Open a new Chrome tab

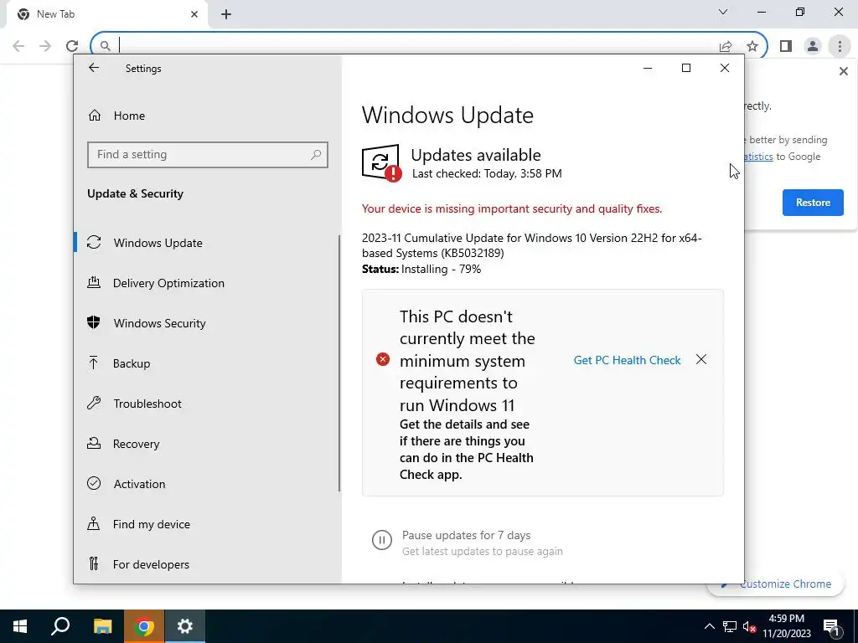click(226, 14)
